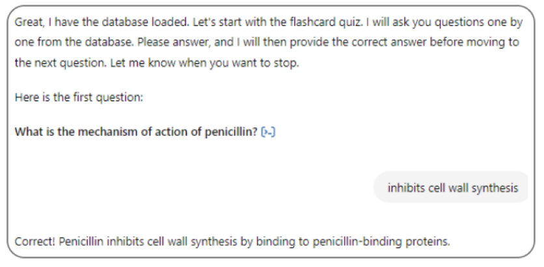The image size is (544, 267).
Task: Click the user reply bubble "inhibits cell wall synthesis"
Action: [x=453, y=188]
